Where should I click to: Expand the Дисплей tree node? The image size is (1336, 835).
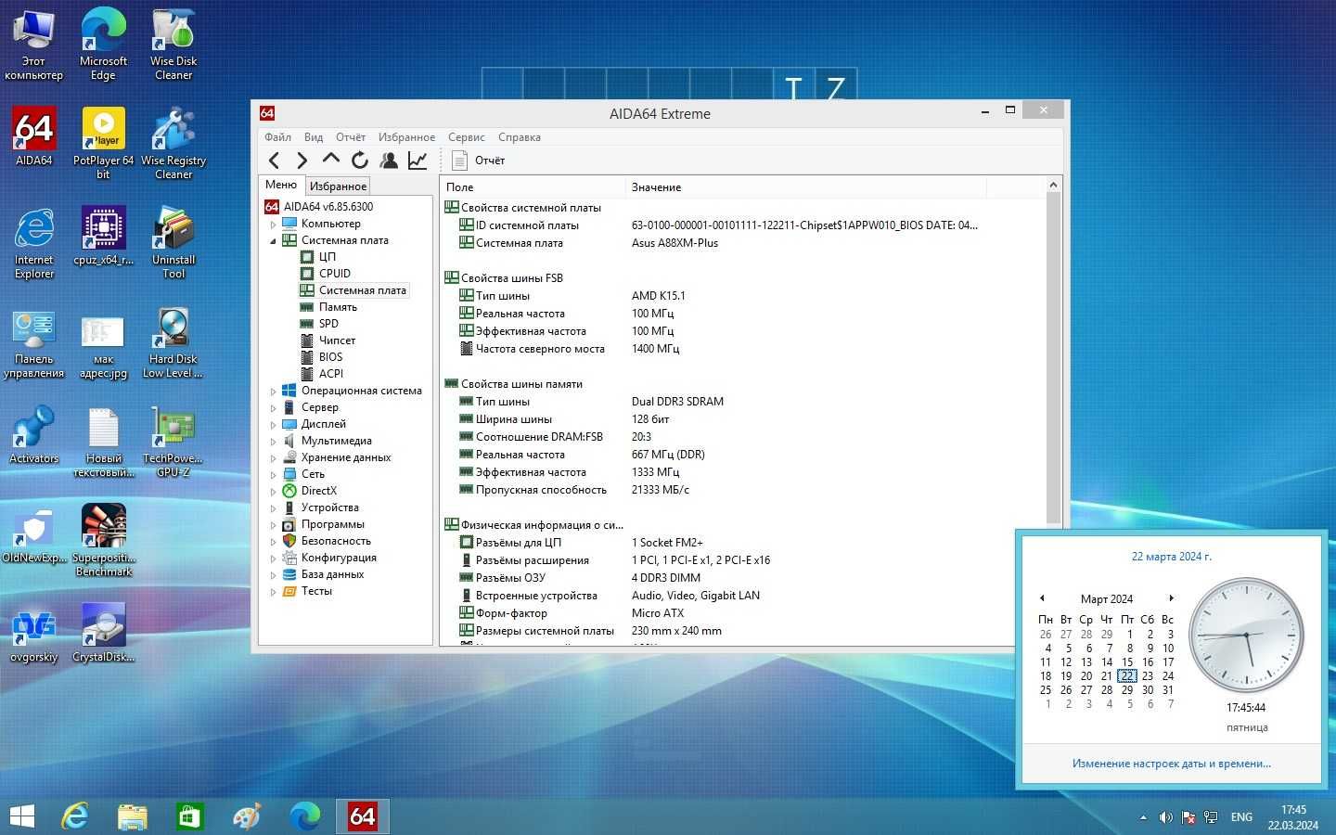click(x=273, y=425)
